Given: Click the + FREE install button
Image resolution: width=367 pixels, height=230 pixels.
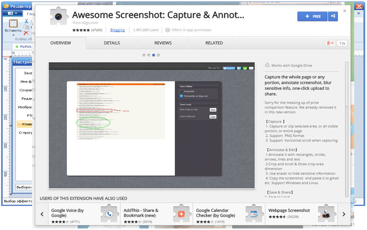Looking at the screenshot, I should pos(312,16).
